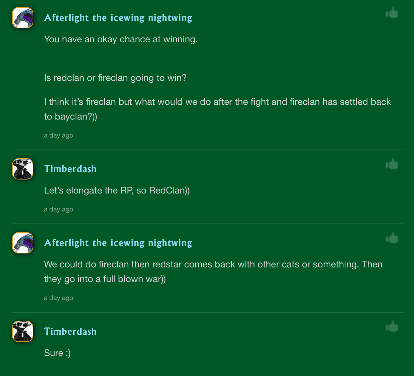Like the 'We could do fireclan' comment
The image size is (414, 376).
(392, 238)
